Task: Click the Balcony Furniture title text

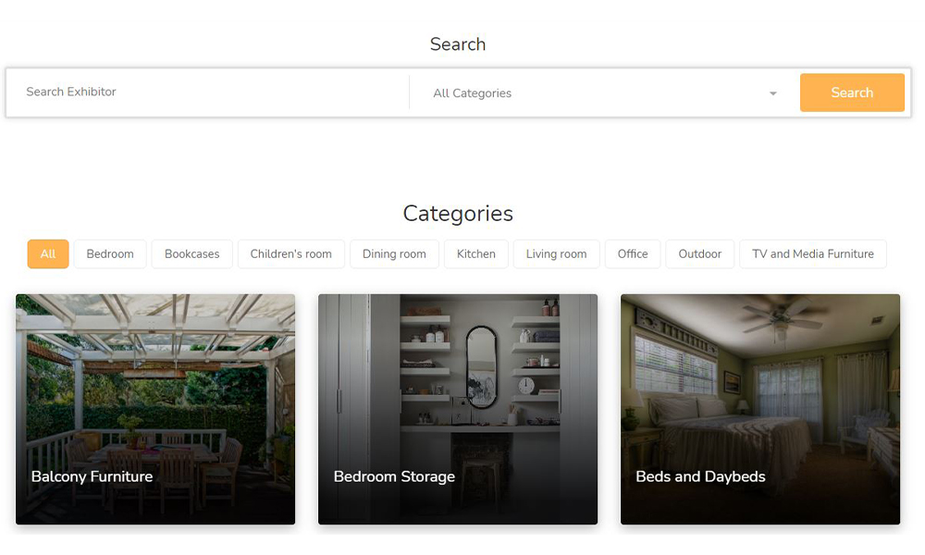Action: pyautogui.click(x=92, y=477)
